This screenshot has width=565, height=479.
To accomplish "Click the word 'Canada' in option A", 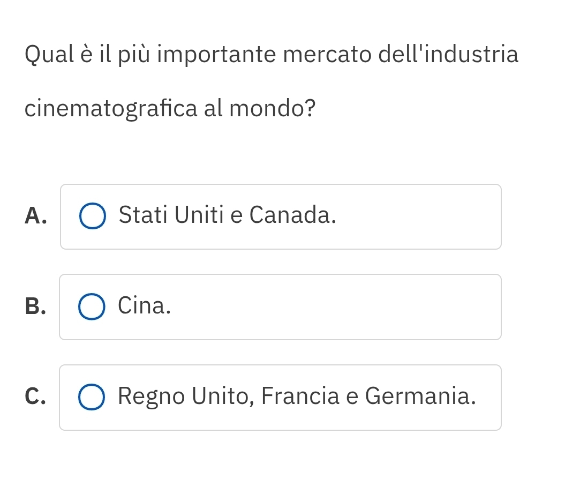I will point(293,216).
